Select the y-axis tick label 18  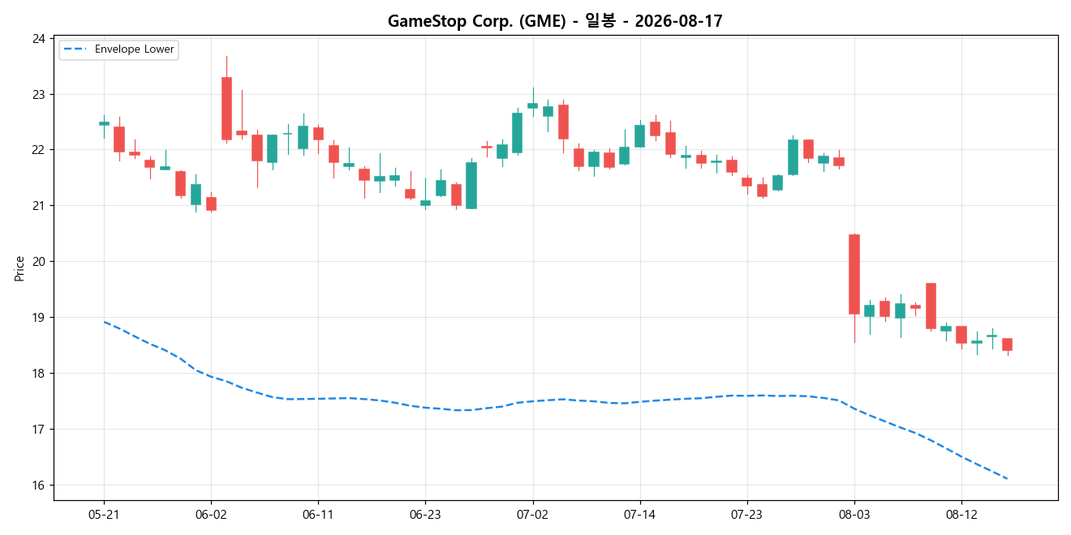(38, 374)
